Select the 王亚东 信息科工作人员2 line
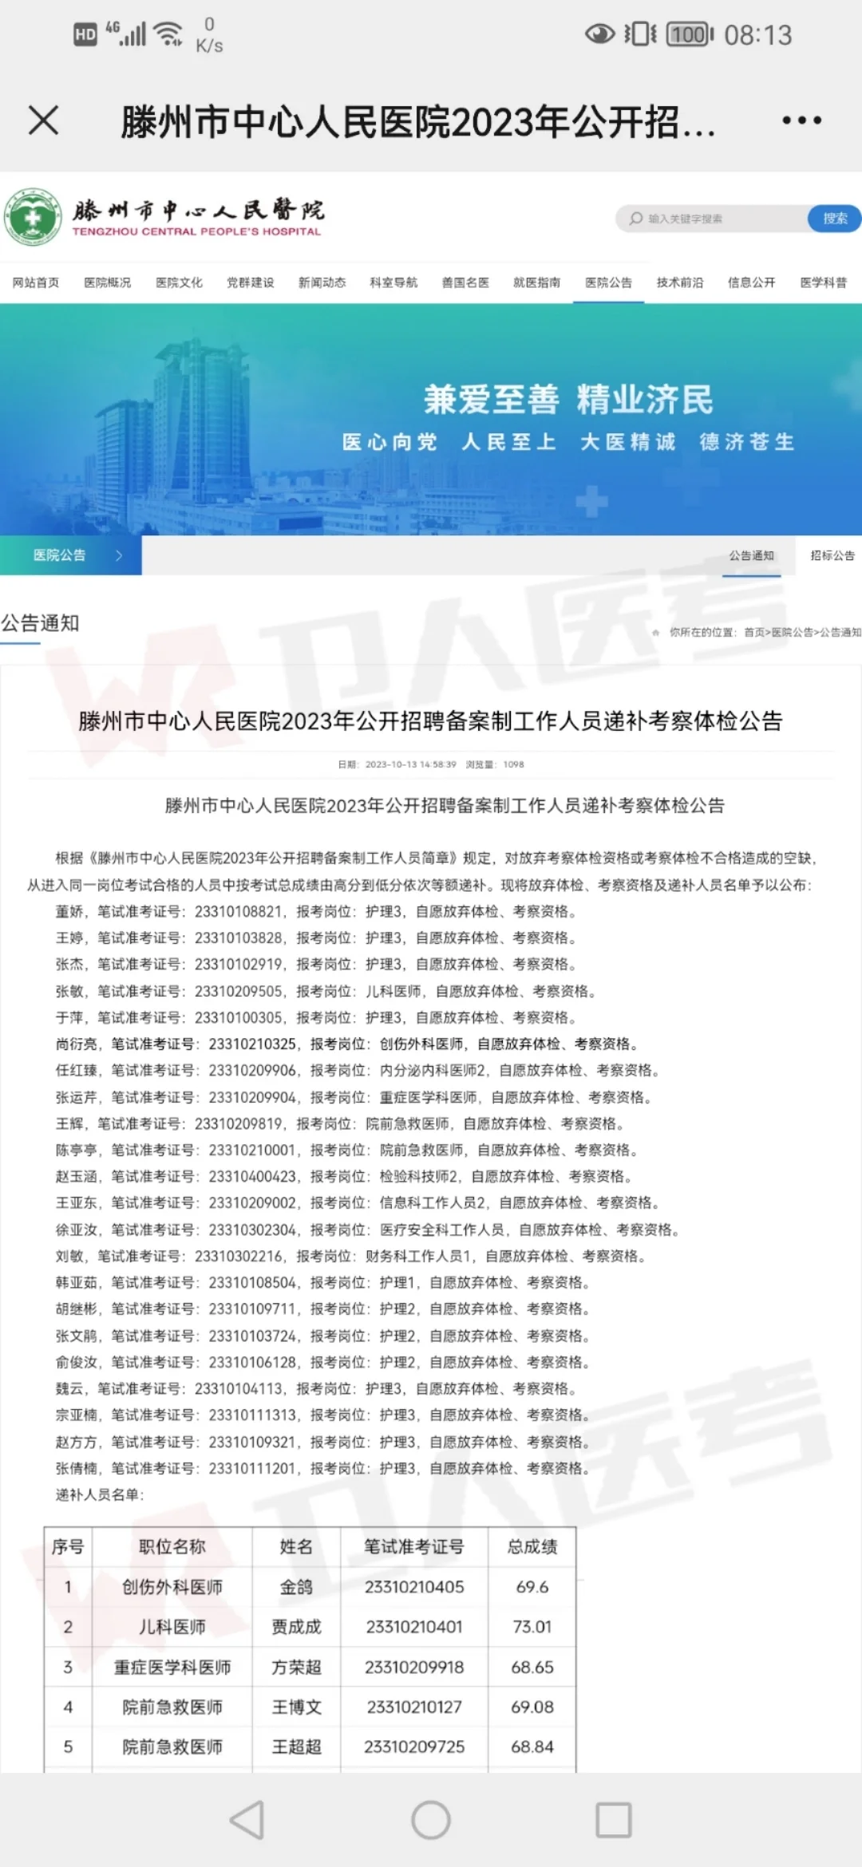Screen dimensions: 862x1867 pyautogui.click(x=359, y=1202)
